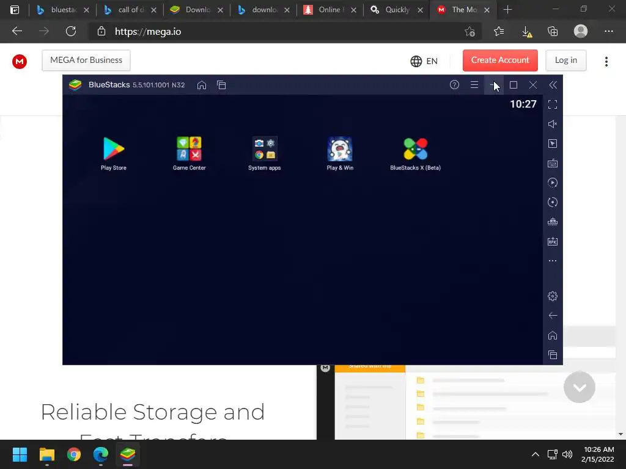Open the System apps folder

tap(264, 153)
